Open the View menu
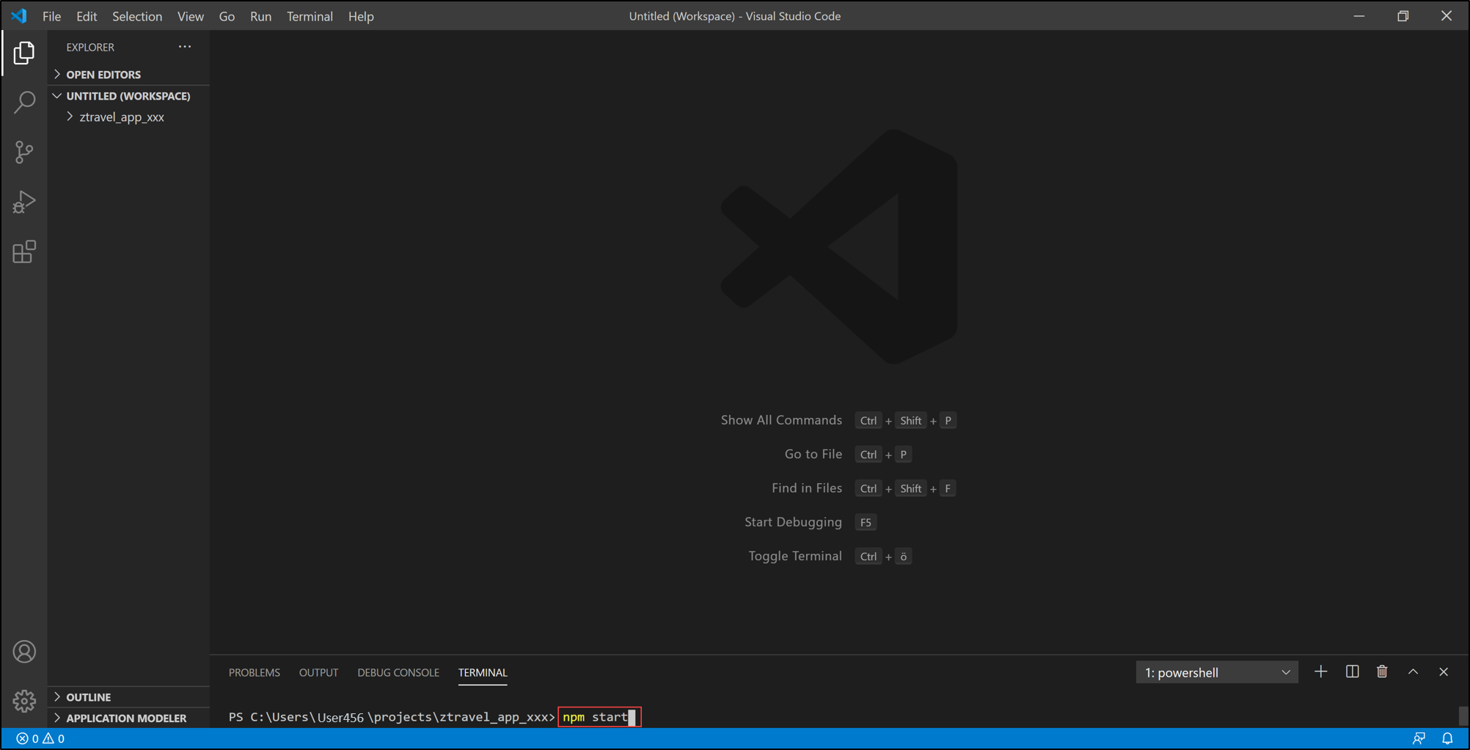The height and width of the screenshot is (750, 1470). tap(191, 16)
